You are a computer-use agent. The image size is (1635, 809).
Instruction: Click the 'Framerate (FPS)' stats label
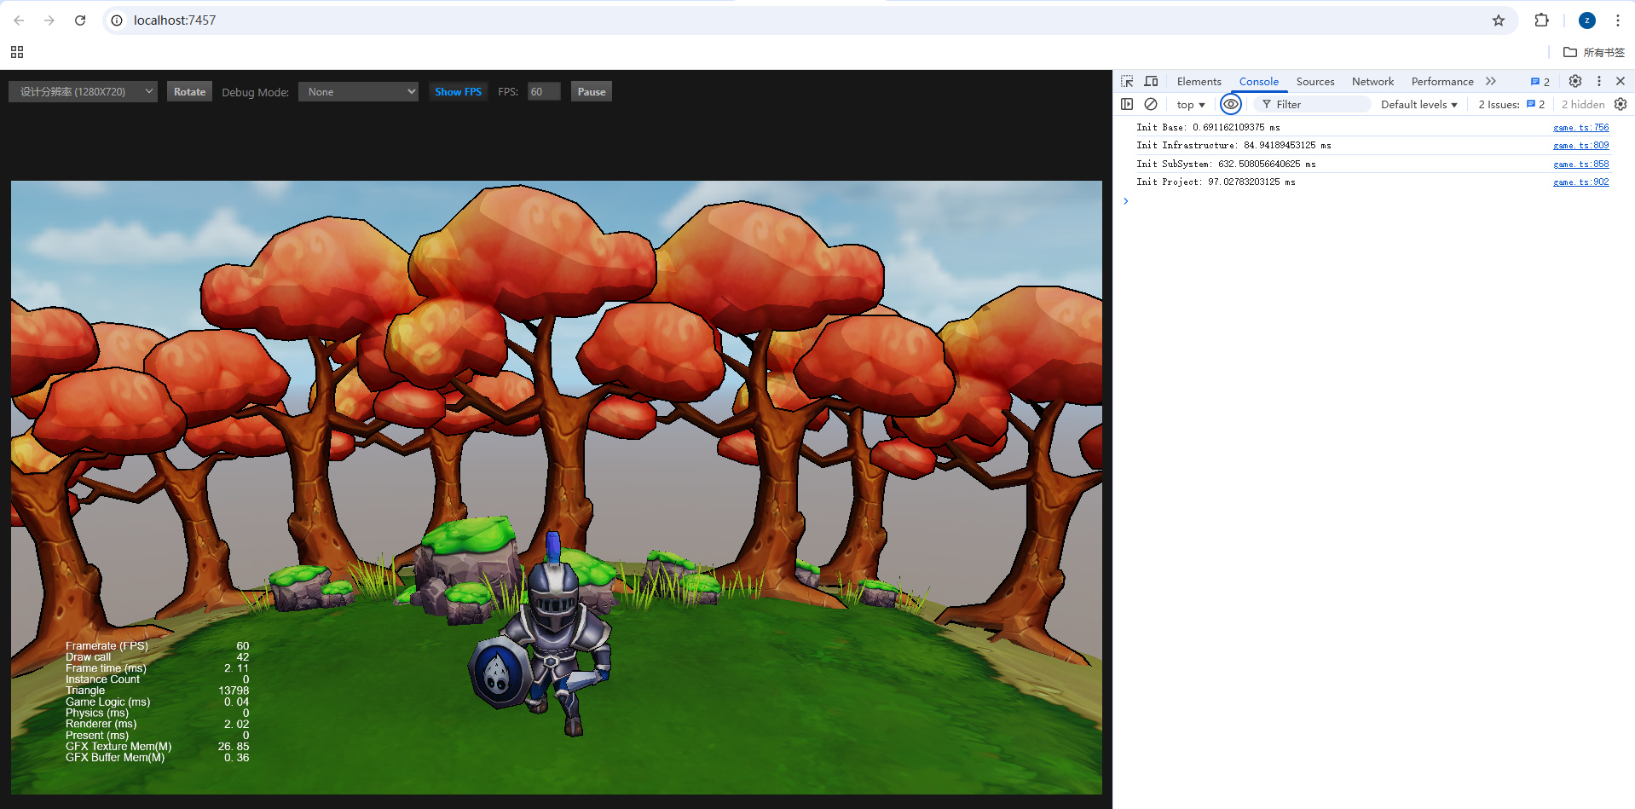pos(107,646)
